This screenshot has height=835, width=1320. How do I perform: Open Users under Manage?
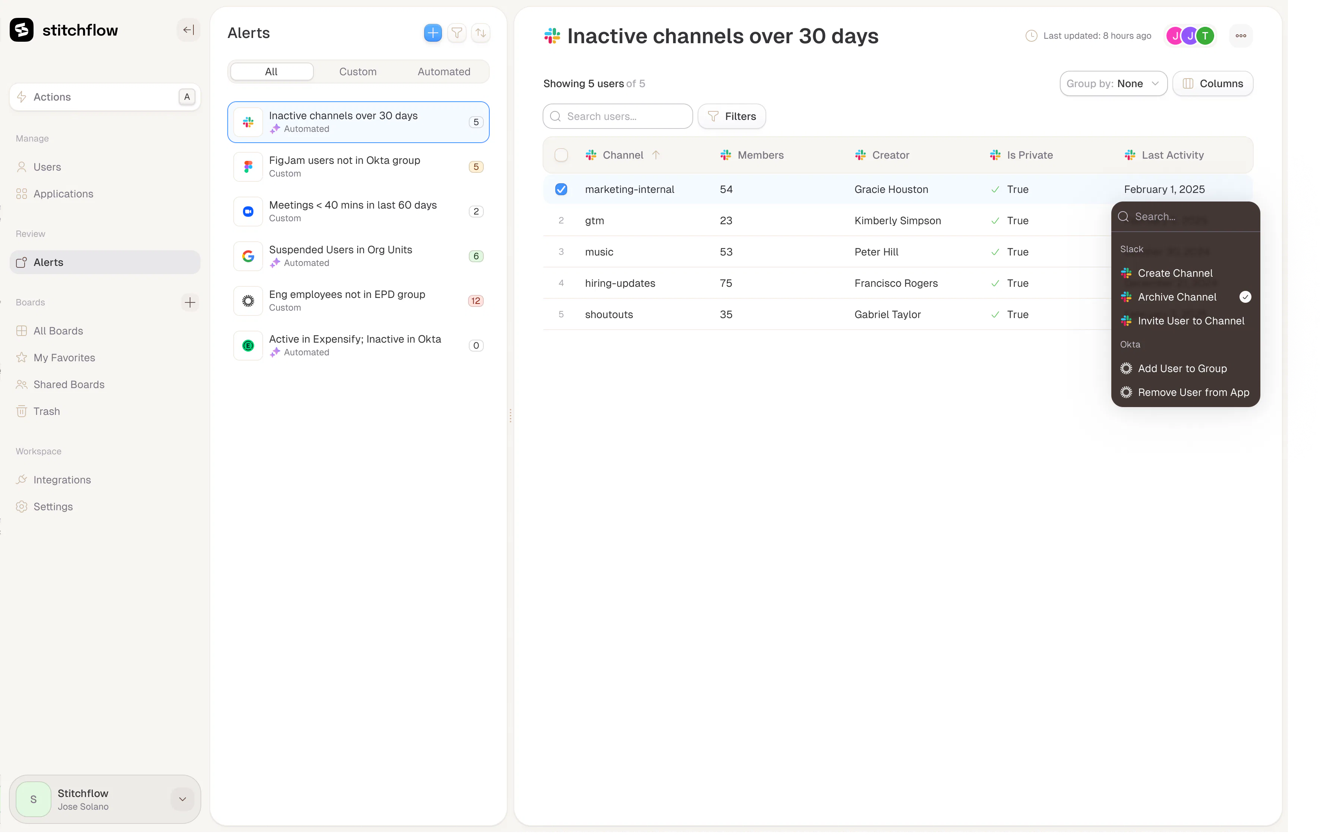click(x=105, y=168)
